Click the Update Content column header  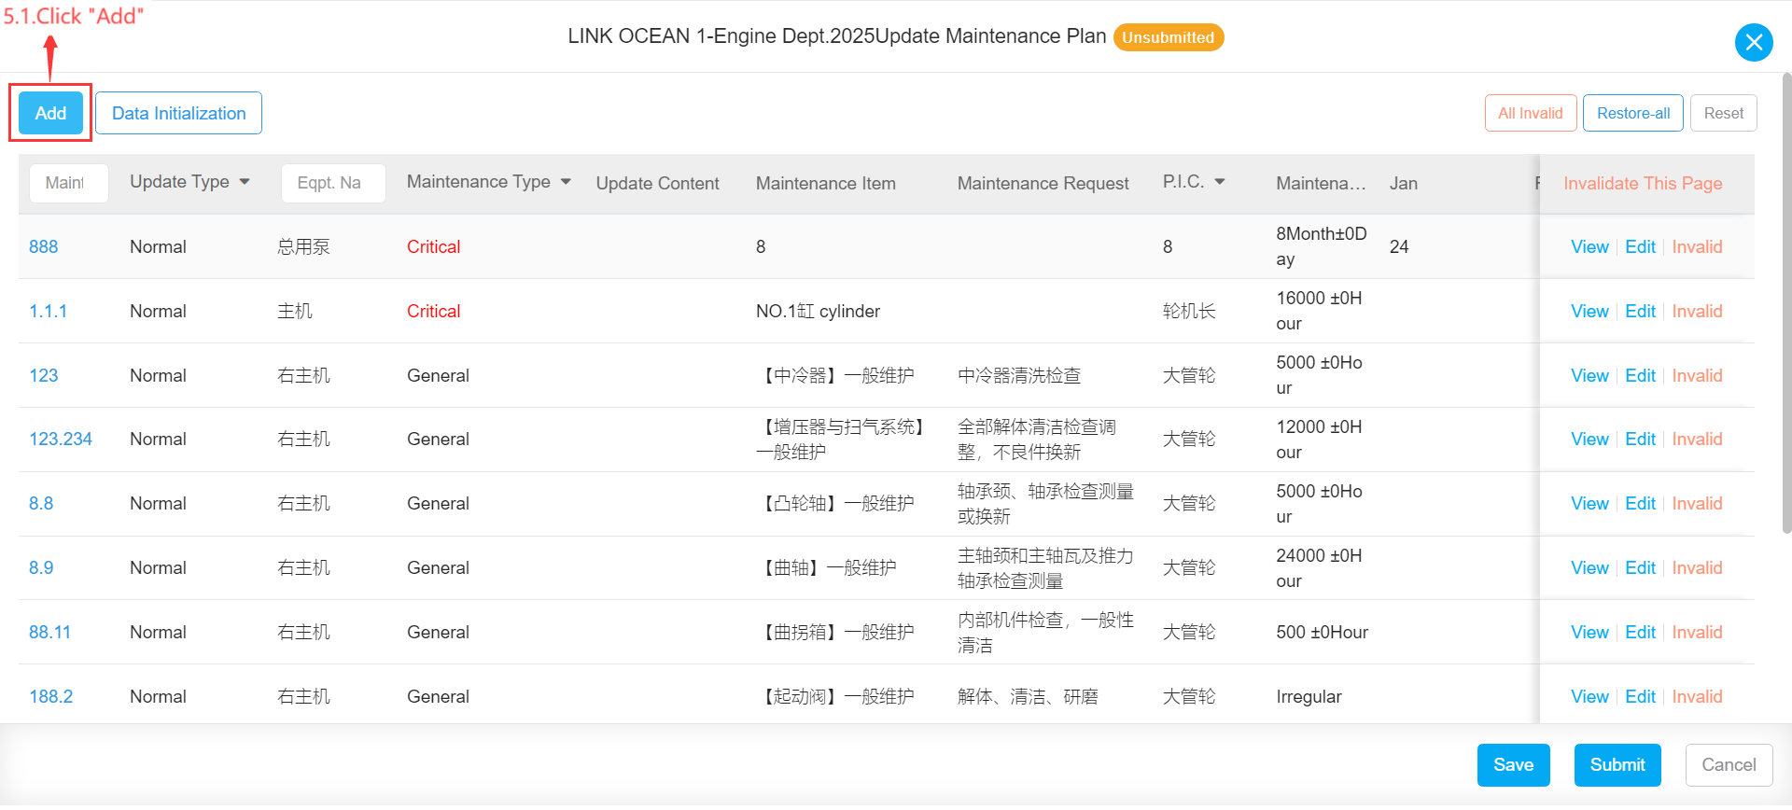click(657, 184)
